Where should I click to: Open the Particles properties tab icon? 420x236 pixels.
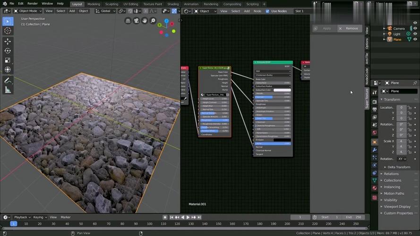click(x=375, y=158)
